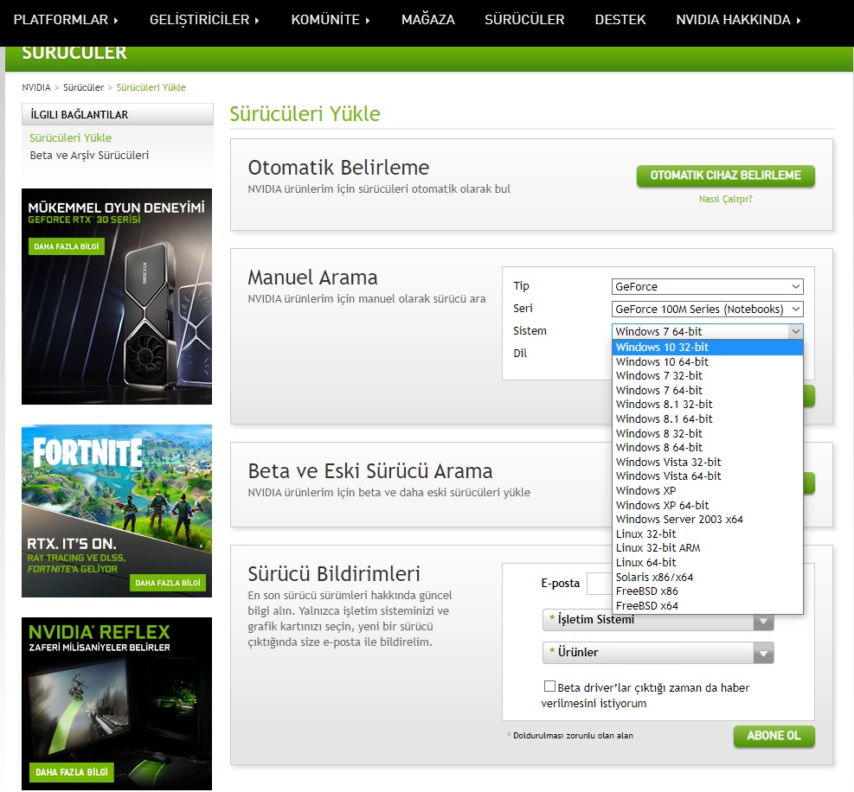
Task: Click DAHA FAZLA BİLGİ on RTX 30 banner
Action: 67,246
